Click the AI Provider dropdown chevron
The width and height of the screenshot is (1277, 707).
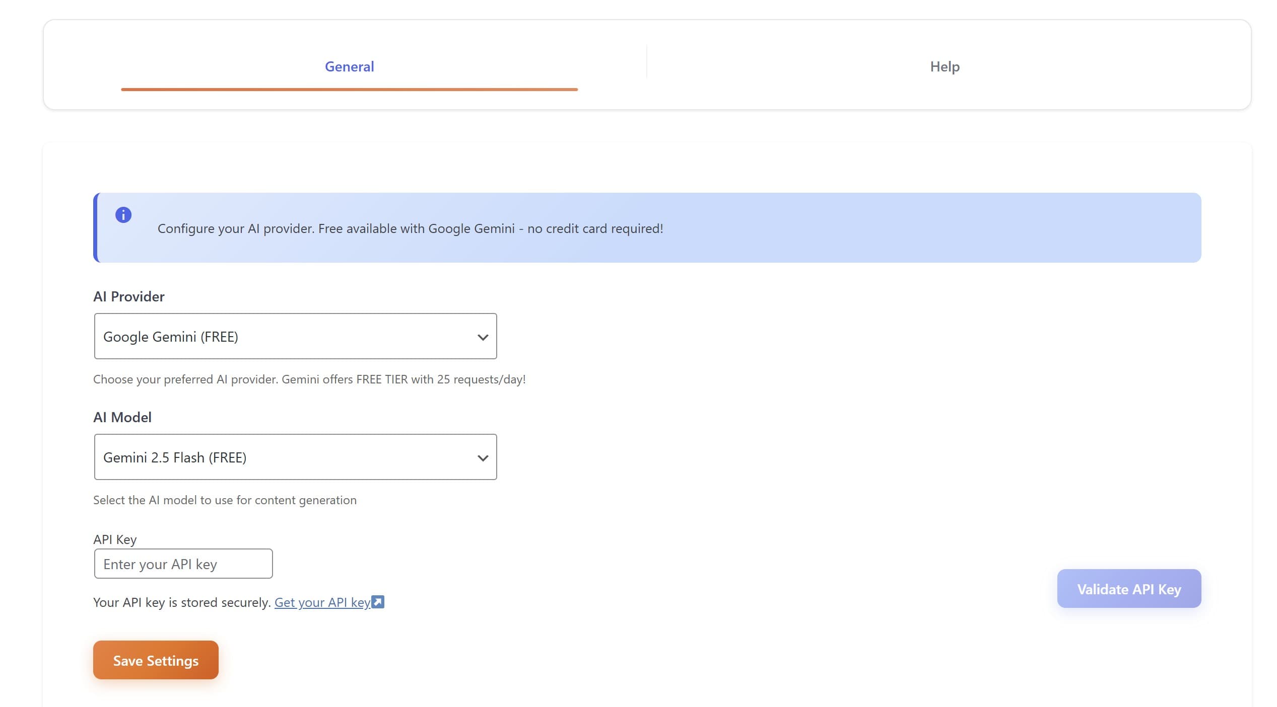pyautogui.click(x=482, y=336)
